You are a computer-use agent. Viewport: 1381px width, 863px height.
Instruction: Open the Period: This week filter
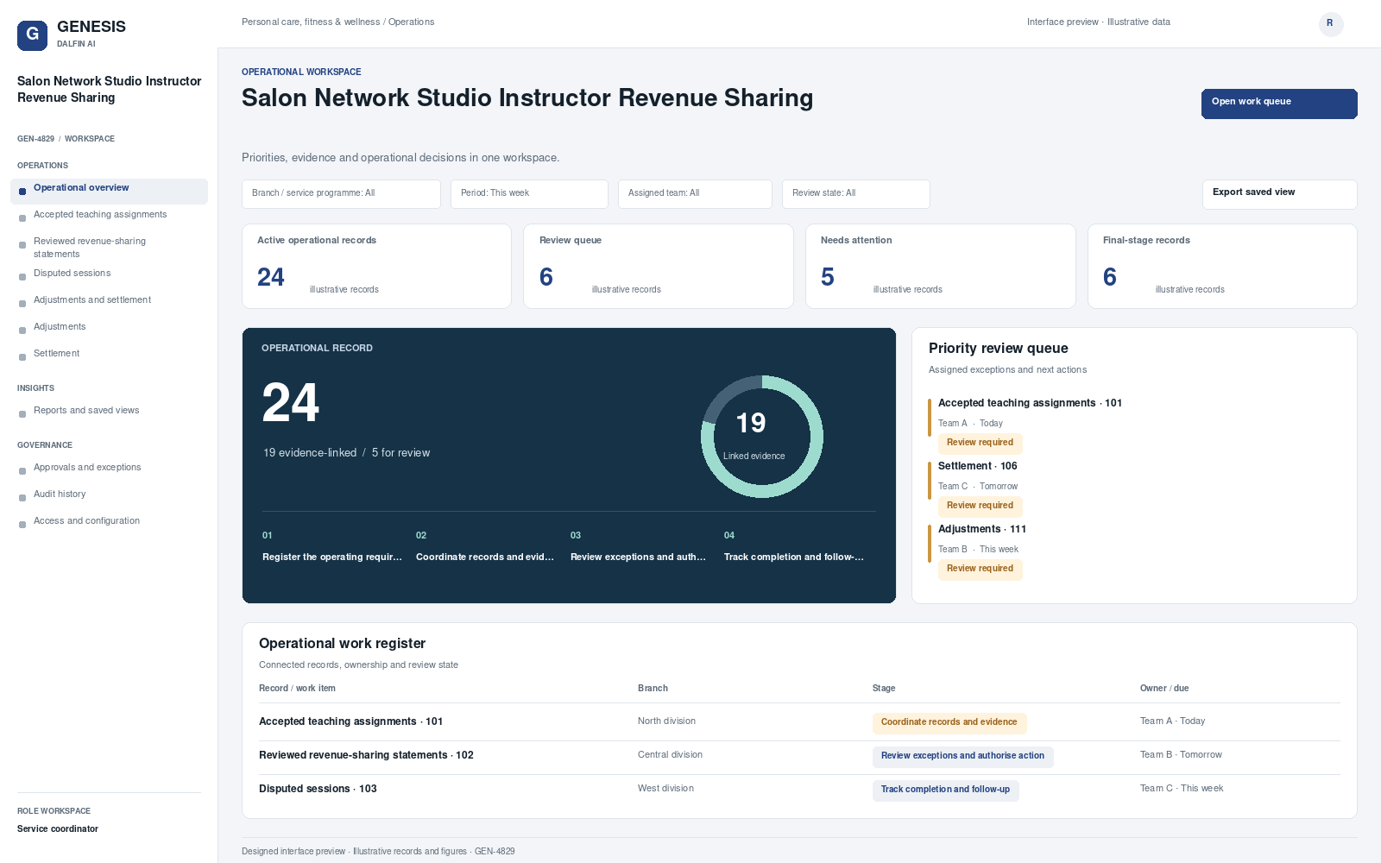tap(529, 194)
